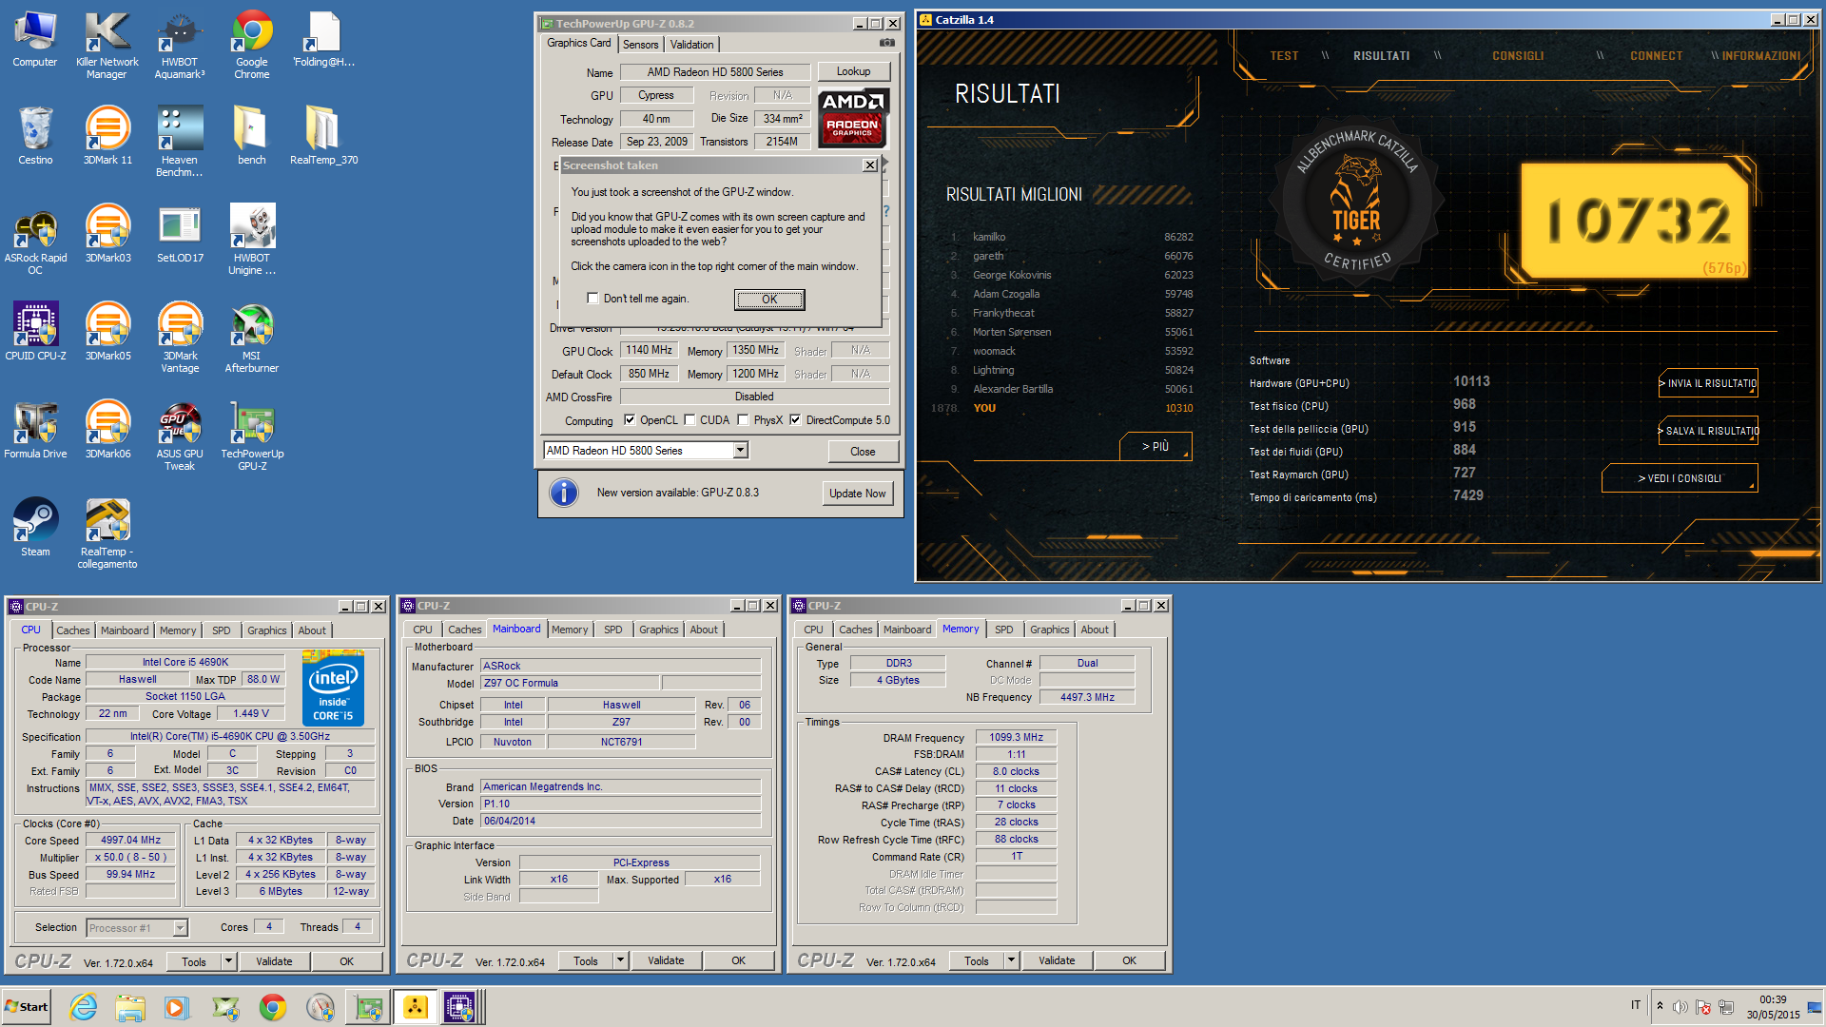Open the HWBOT Aquamark3 desktop icon

[179, 45]
